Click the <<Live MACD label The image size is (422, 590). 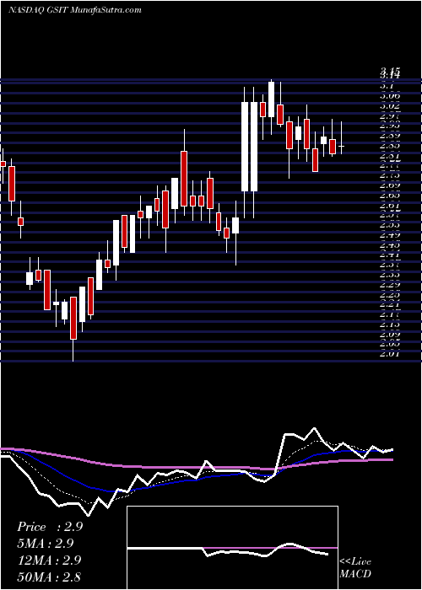point(355,567)
